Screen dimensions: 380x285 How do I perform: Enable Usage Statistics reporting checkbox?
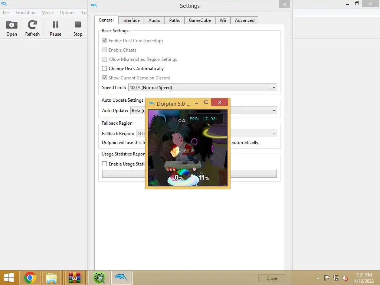(x=104, y=164)
